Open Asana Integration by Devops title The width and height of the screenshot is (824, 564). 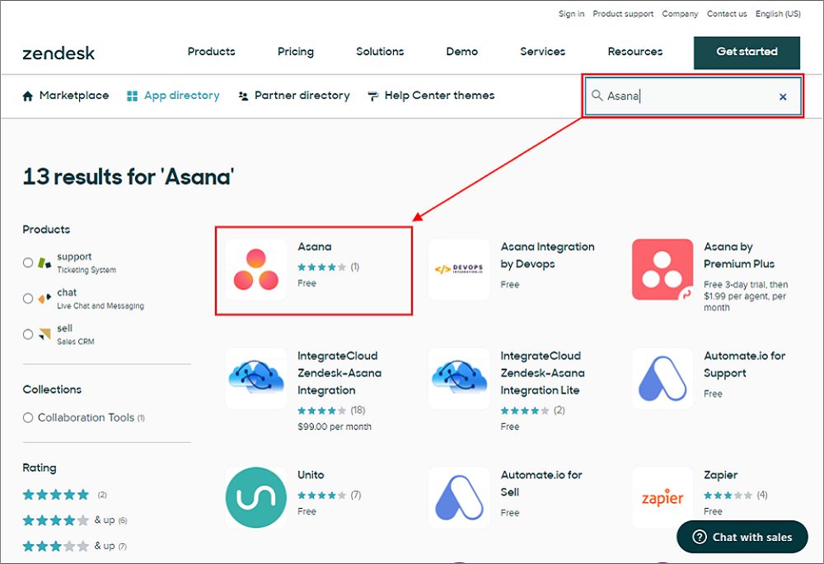(x=548, y=255)
